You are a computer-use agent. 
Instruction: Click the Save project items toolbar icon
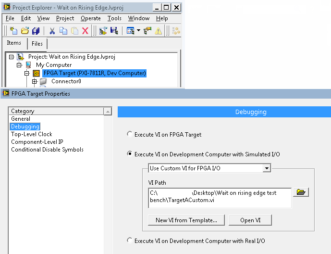(x=114, y=31)
